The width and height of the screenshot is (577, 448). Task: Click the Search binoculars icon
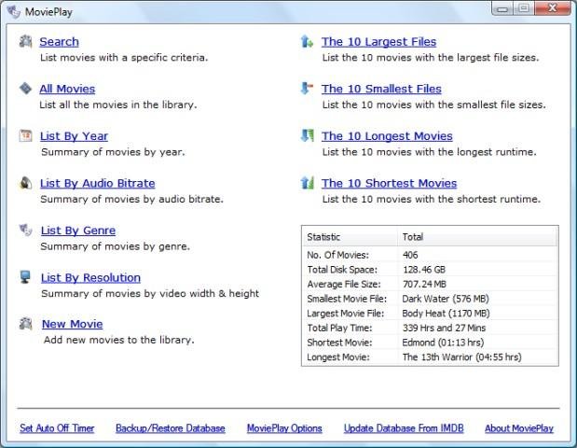point(25,41)
